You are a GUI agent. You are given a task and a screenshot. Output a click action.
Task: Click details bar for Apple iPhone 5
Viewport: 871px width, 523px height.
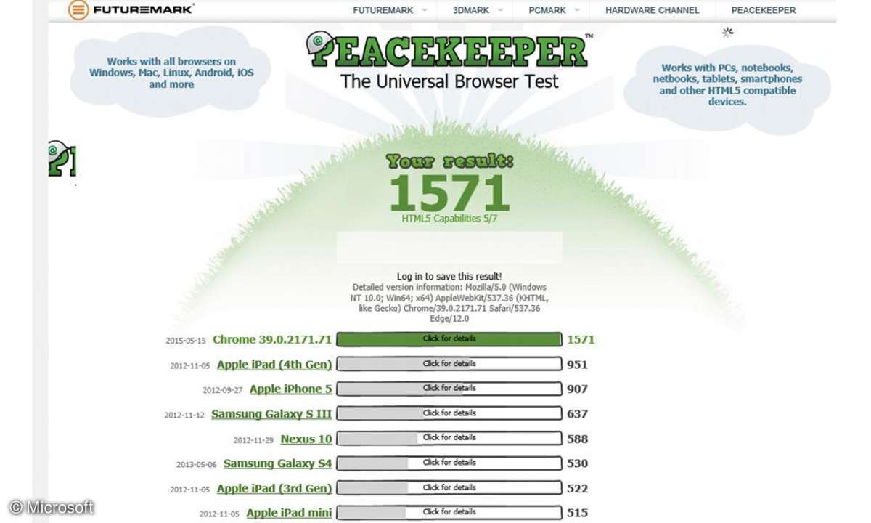pyautogui.click(x=449, y=389)
